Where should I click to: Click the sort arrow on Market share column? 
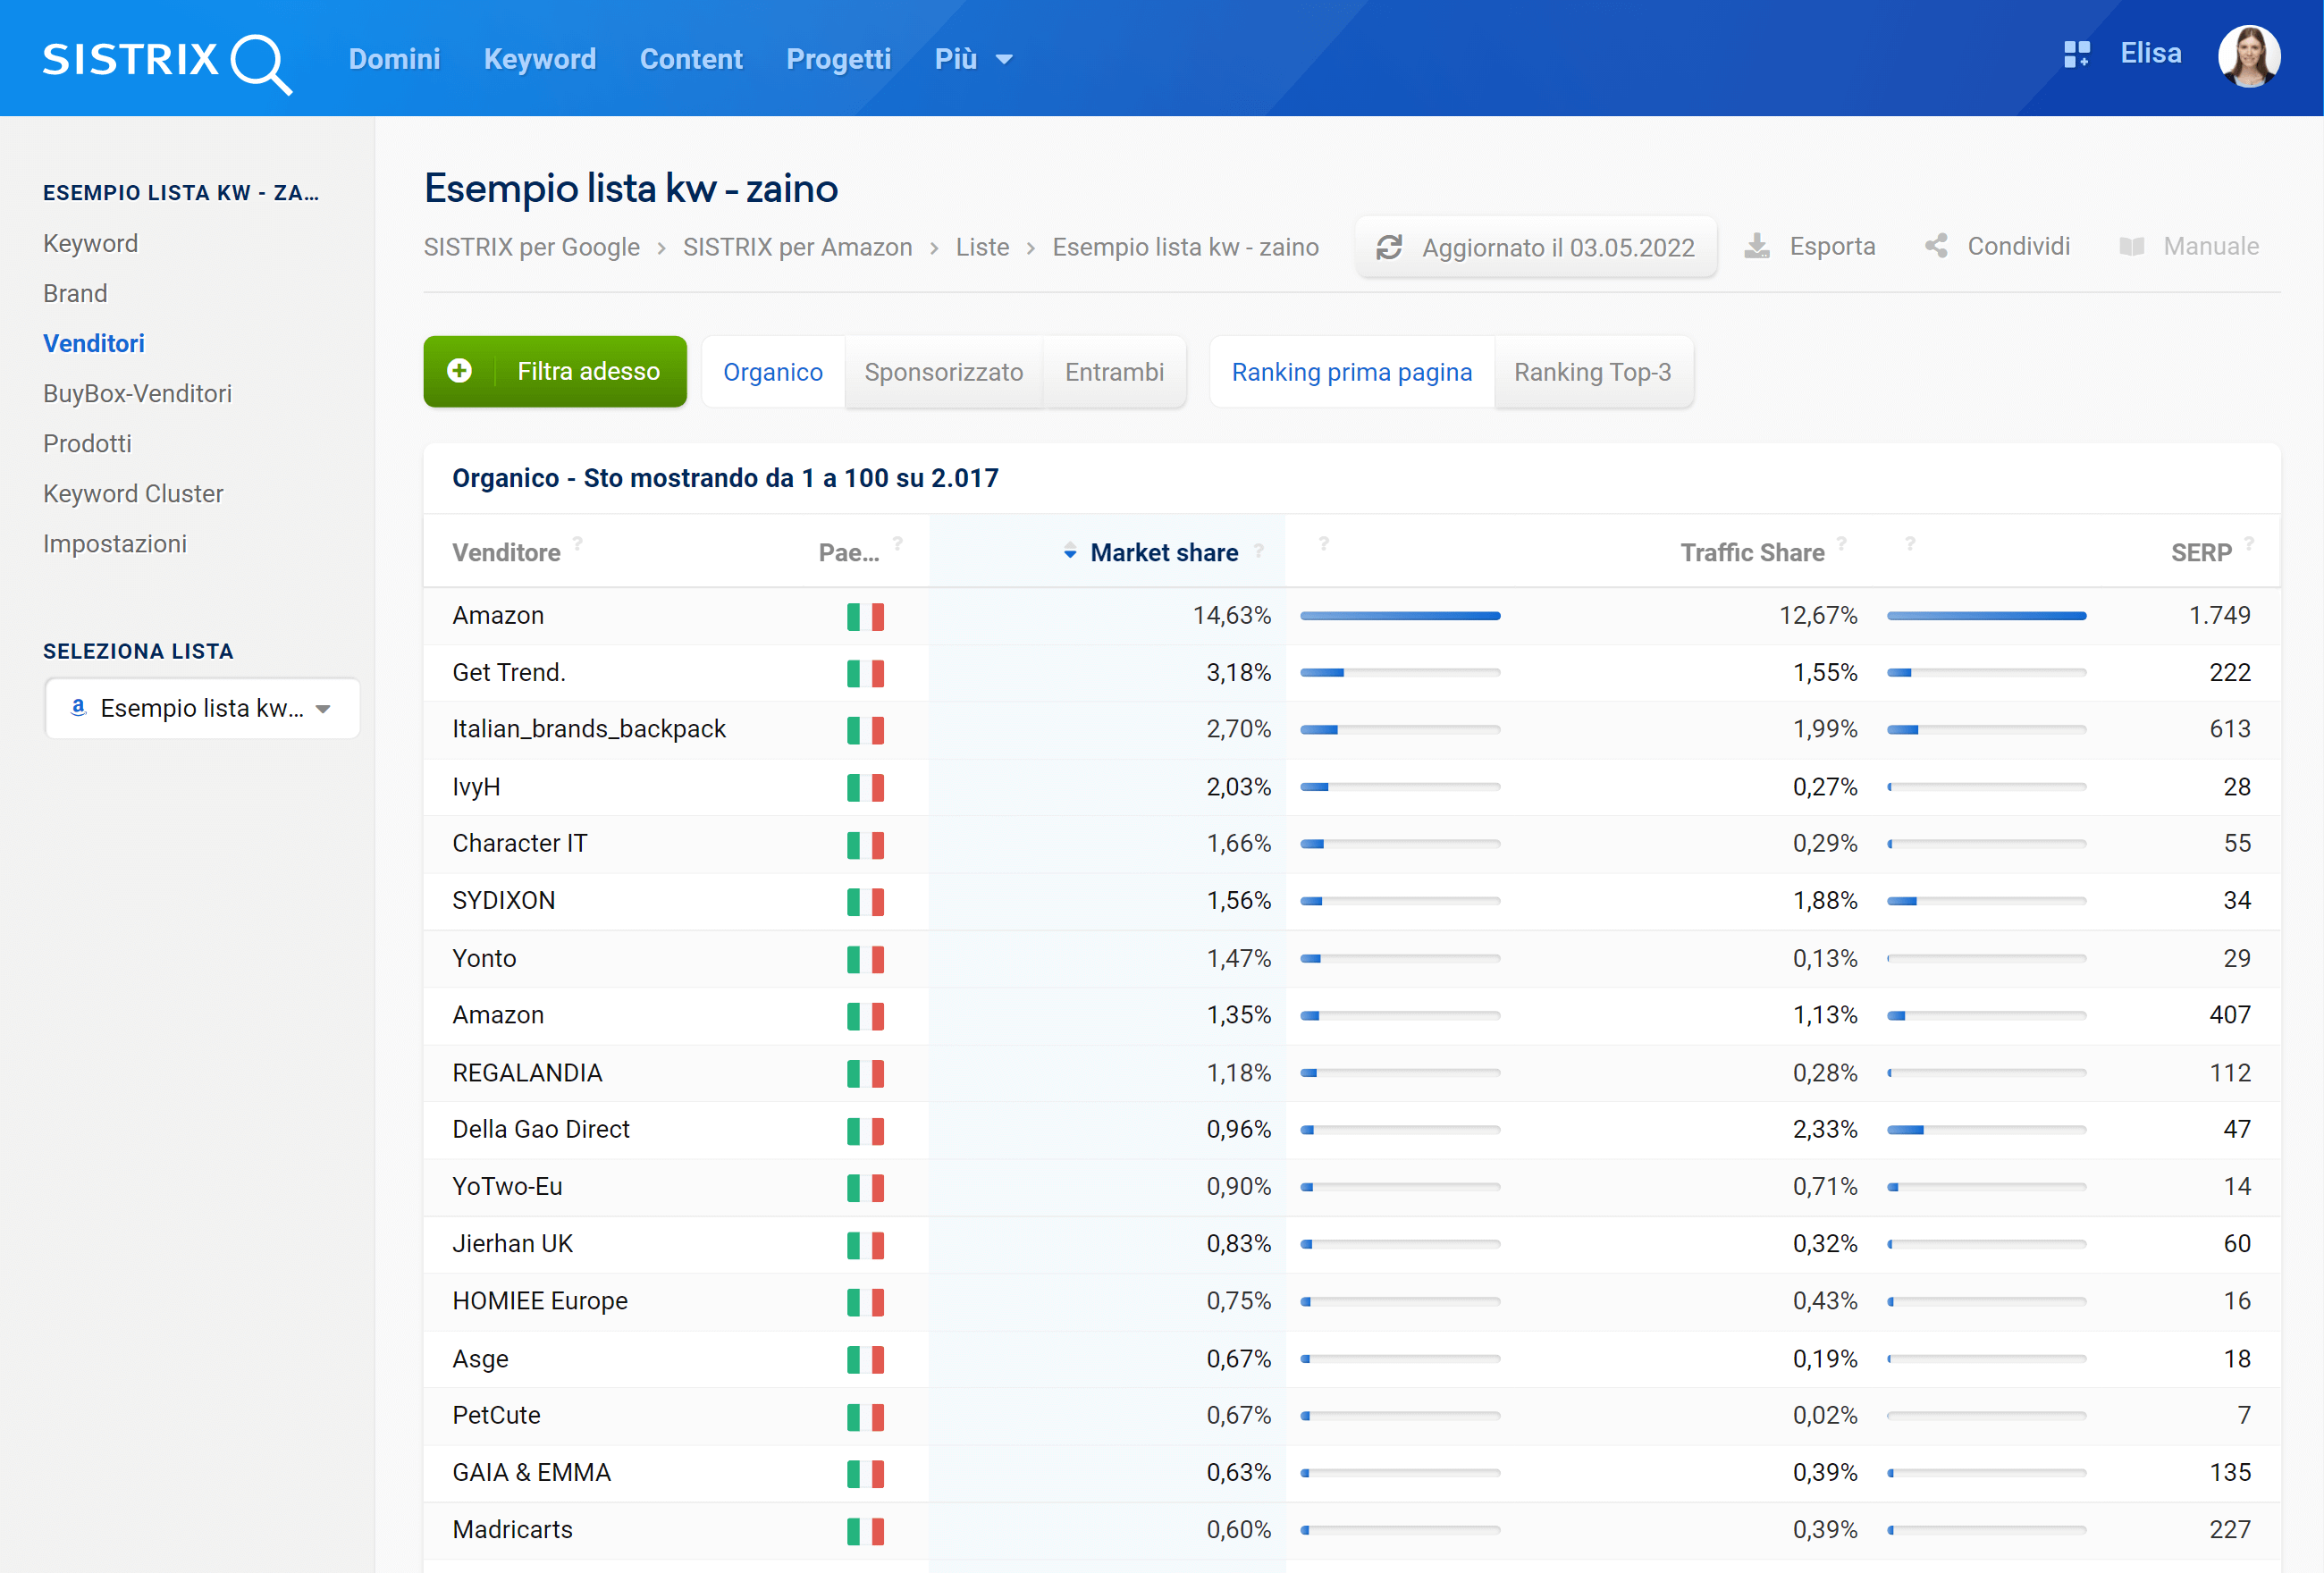tap(1070, 552)
